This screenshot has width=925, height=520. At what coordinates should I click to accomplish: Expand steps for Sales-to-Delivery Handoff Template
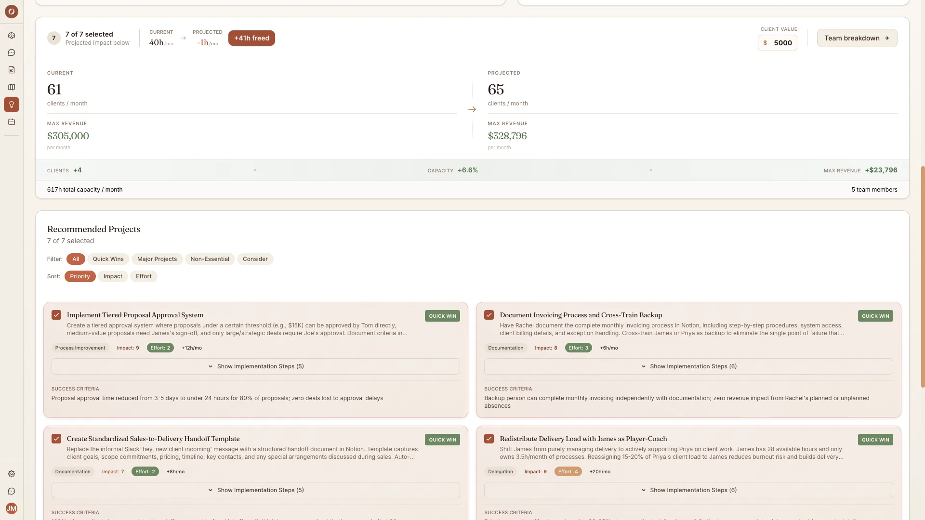click(255, 490)
